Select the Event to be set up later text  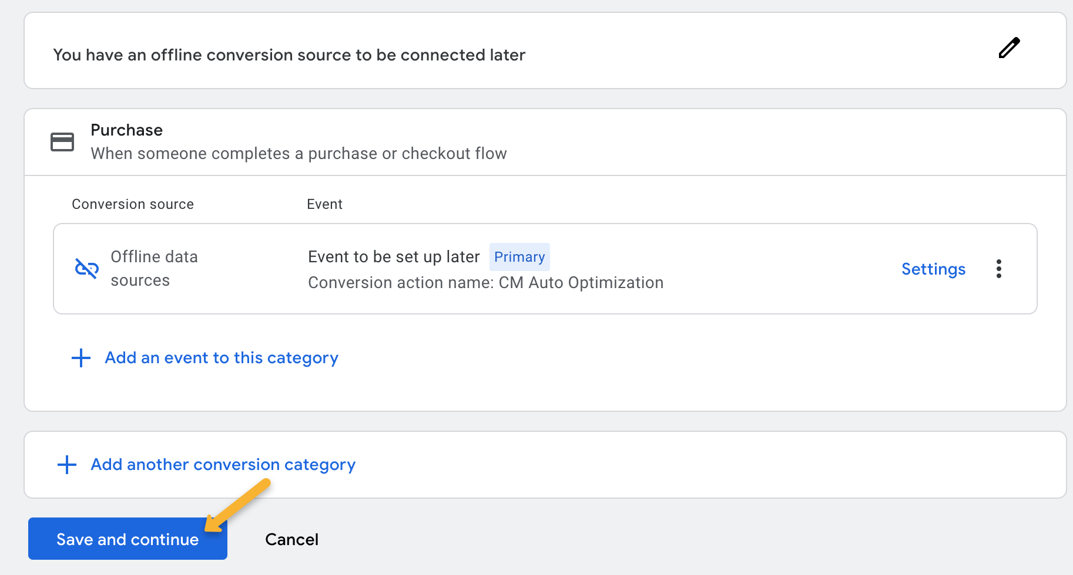click(394, 257)
